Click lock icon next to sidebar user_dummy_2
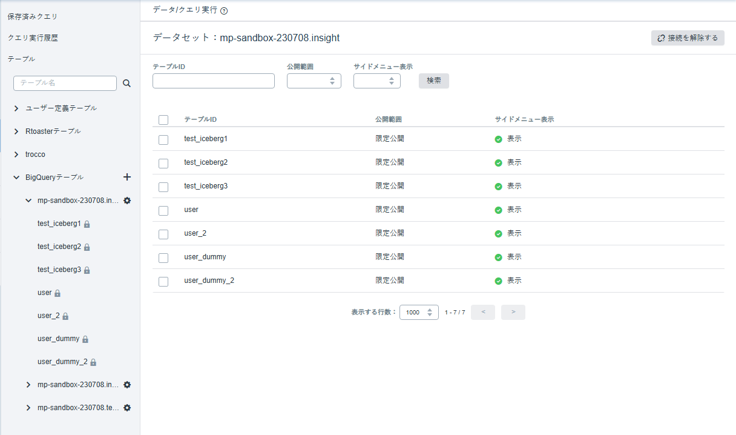The width and height of the screenshot is (736, 435). coord(93,362)
